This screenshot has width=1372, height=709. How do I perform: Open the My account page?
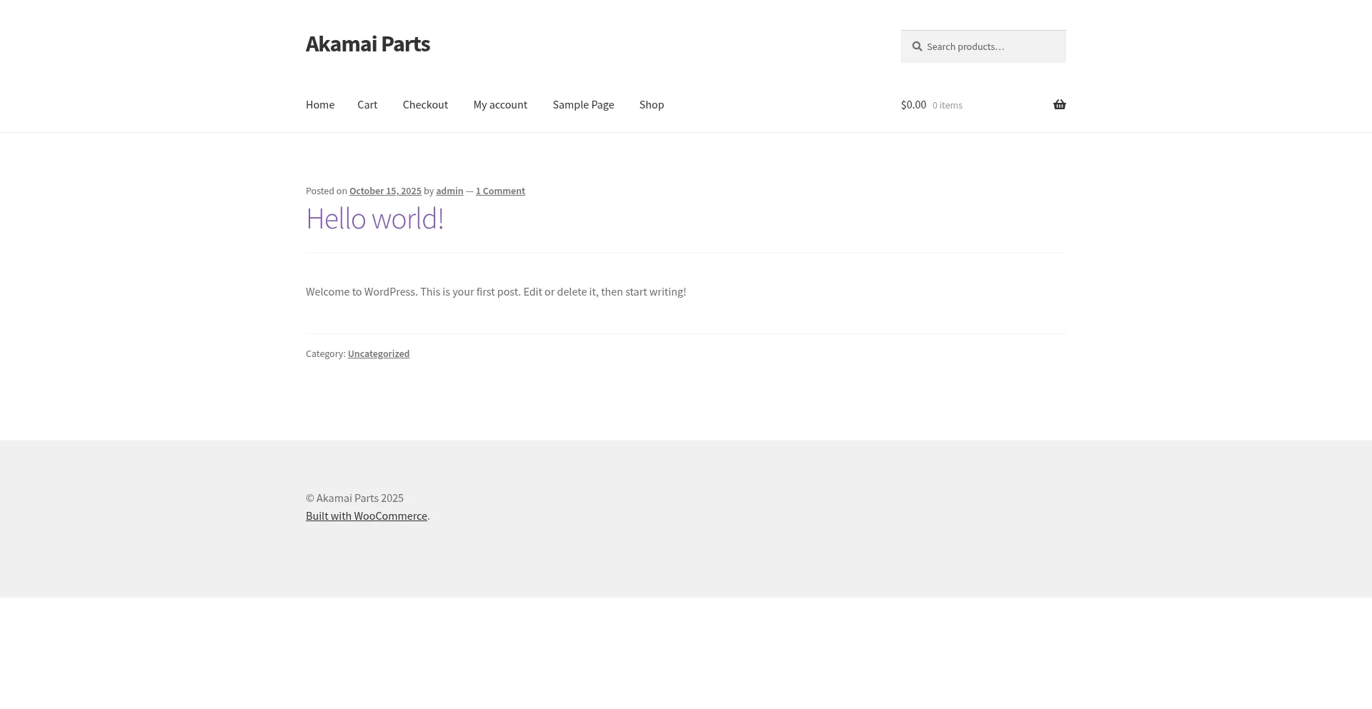pos(500,105)
